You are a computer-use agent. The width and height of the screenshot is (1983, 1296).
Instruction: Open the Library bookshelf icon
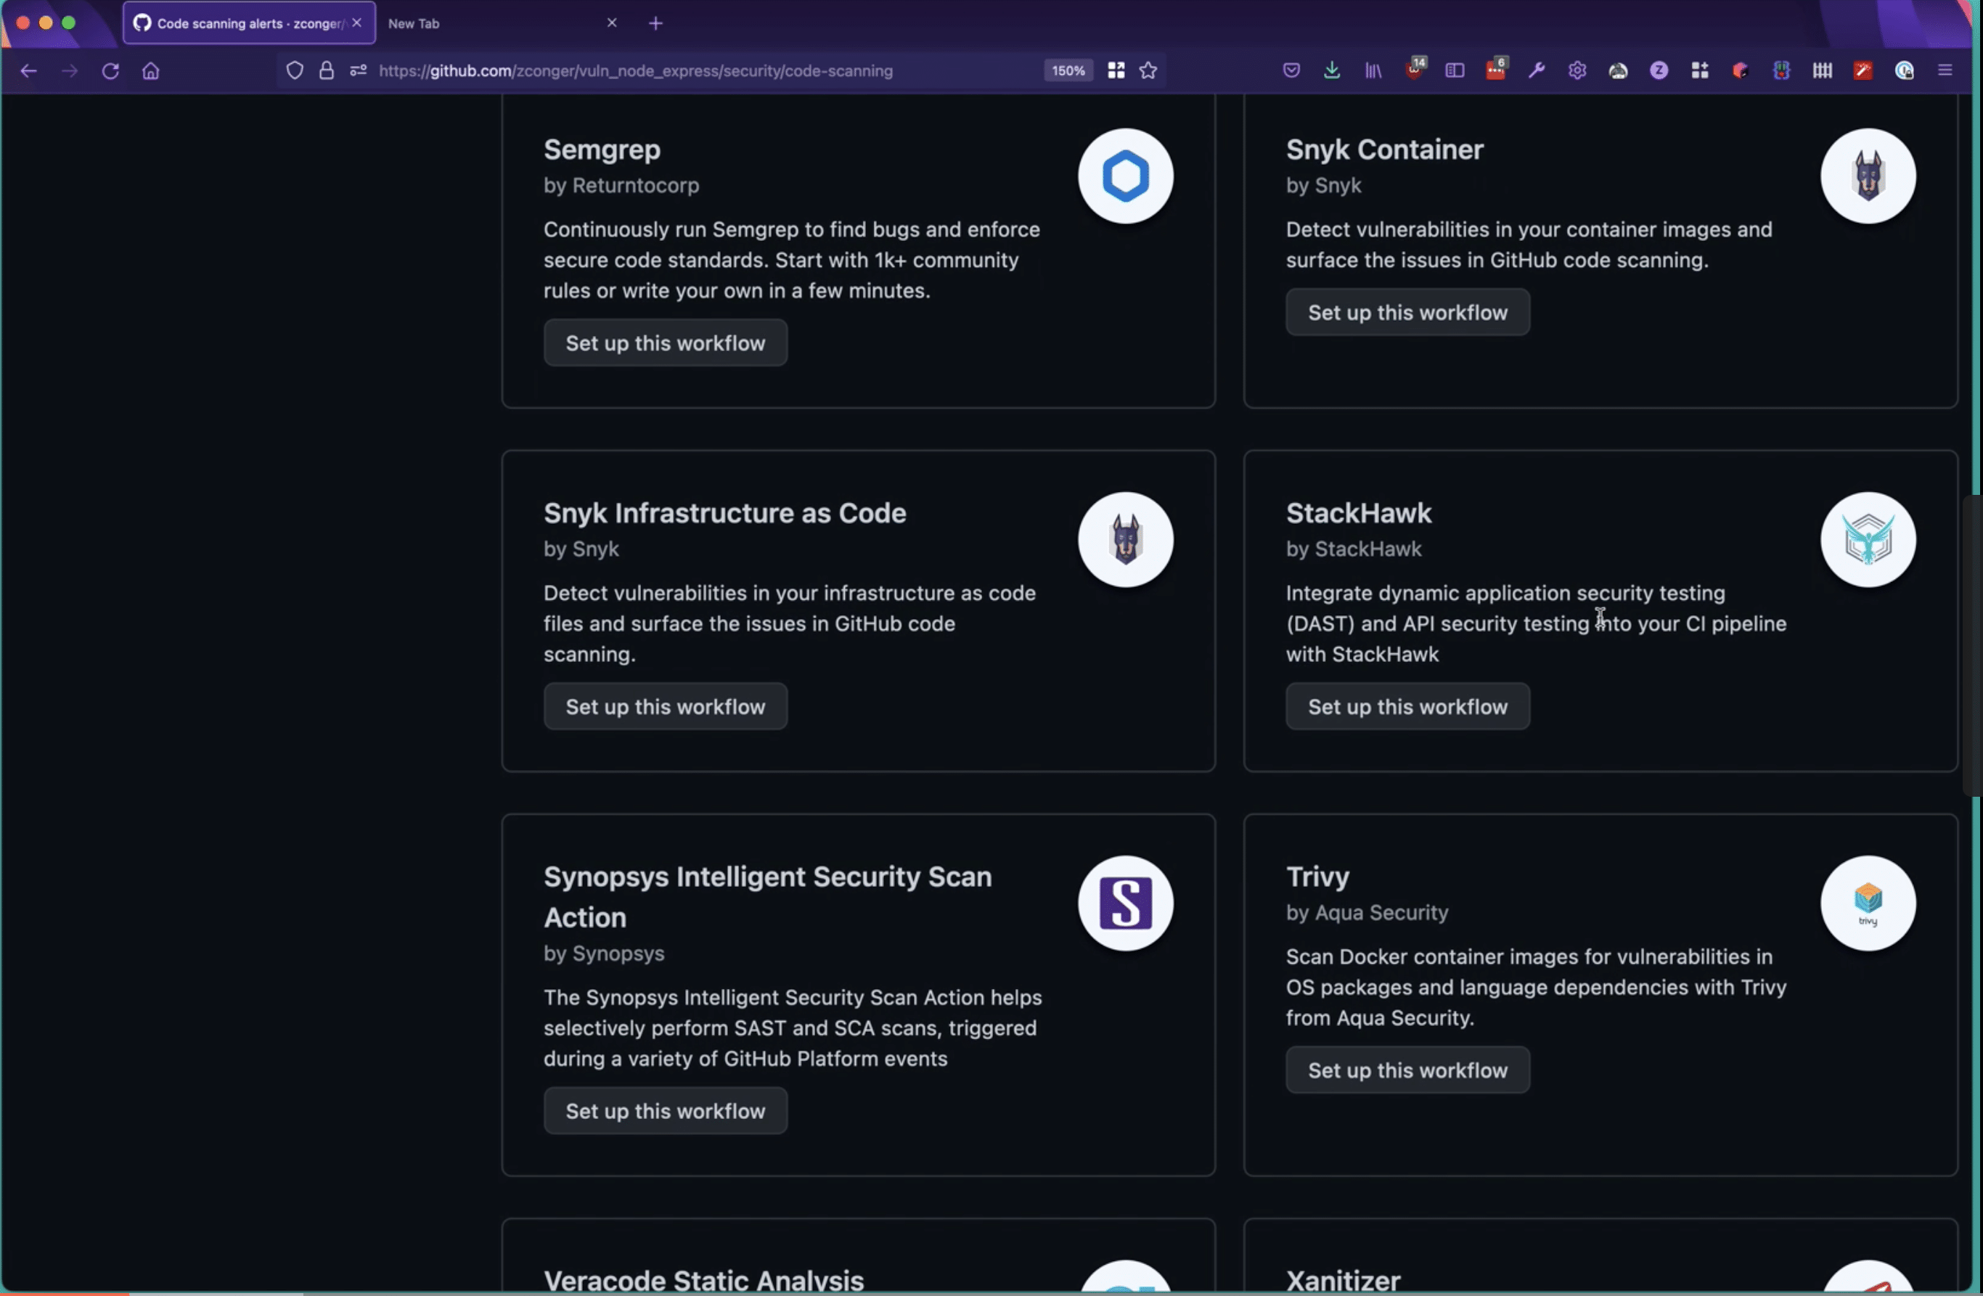(1373, 71)
